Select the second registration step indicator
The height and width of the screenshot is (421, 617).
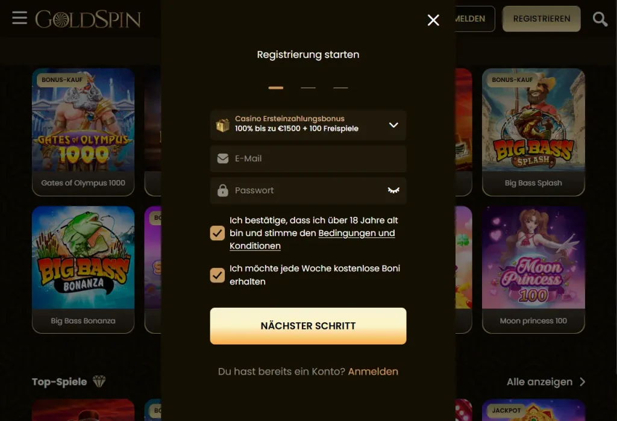[308, 88]
